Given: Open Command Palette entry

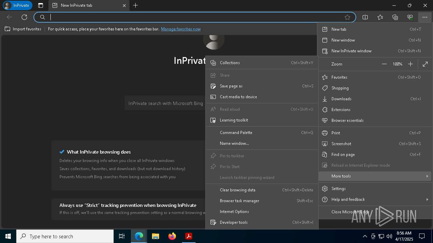Looking at the screenshot, I should pos(262,133).
